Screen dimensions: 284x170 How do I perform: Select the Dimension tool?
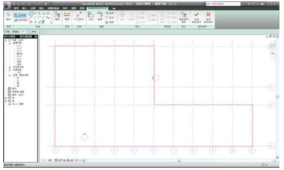click(79, 16)
